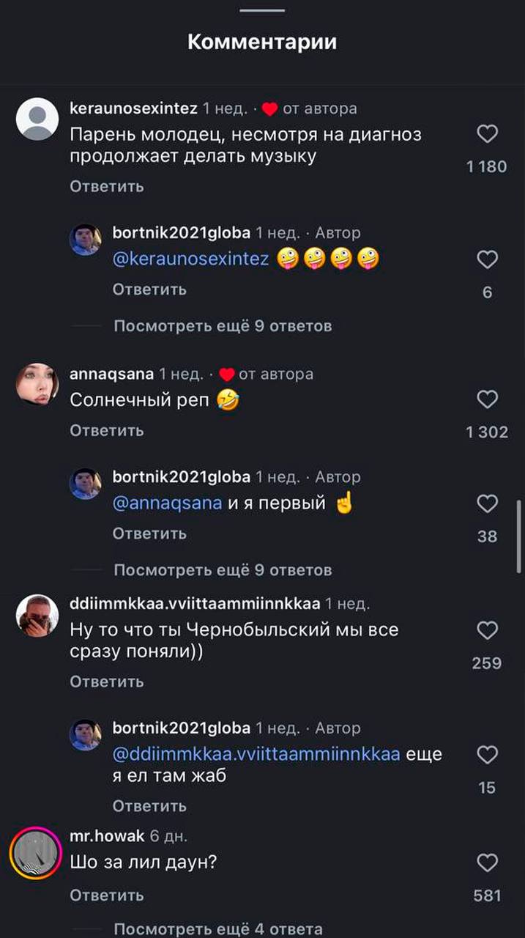Open the @annaqsana mention link

click(168, 504)
